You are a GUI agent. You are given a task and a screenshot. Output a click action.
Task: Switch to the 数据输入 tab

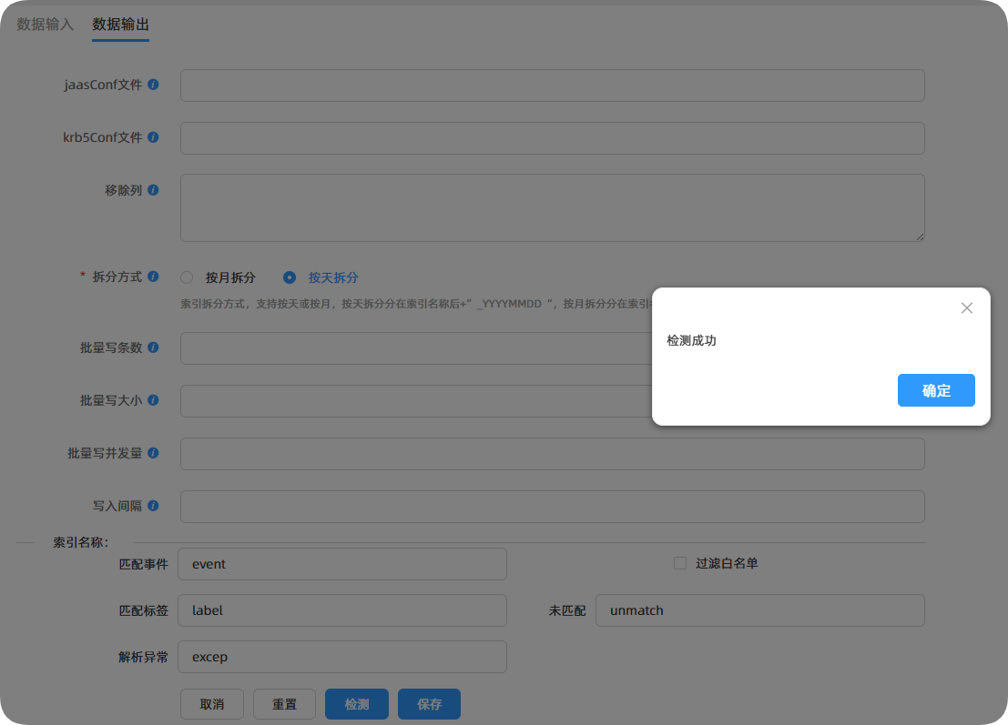(x=43, y=24)
